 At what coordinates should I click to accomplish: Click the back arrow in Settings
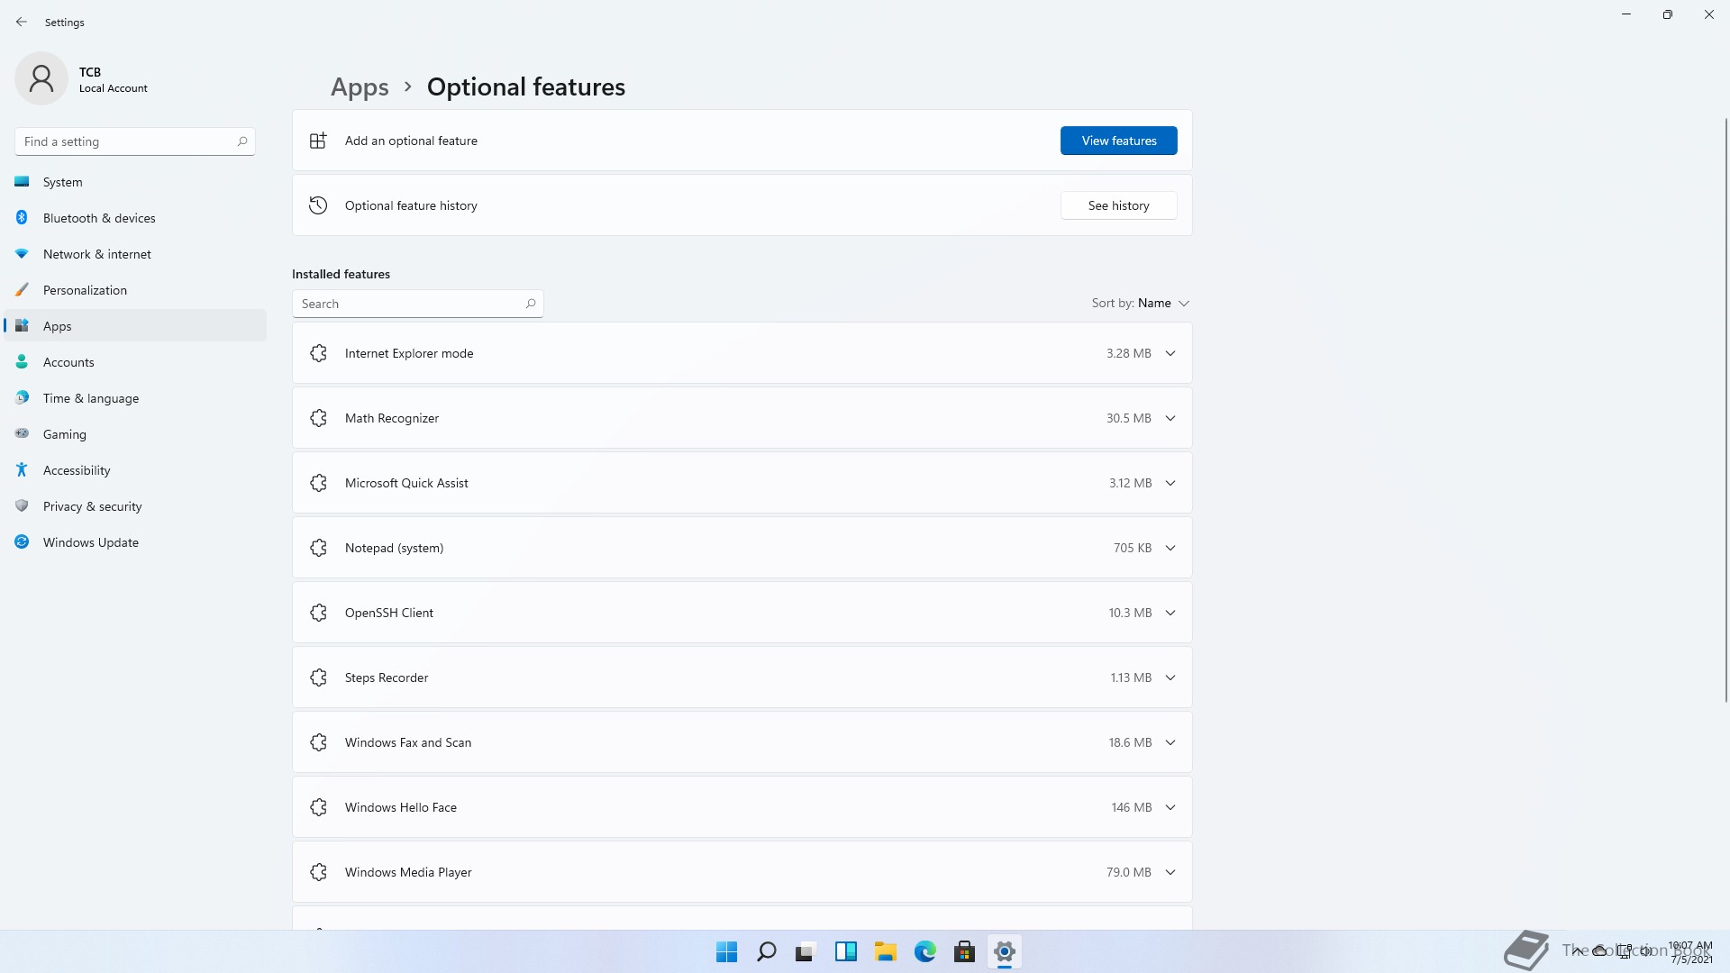(22, 22)
